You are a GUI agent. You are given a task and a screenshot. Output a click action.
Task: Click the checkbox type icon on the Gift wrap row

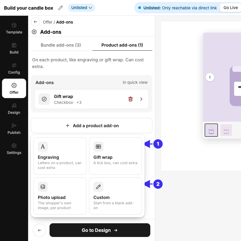click(44, 99)
